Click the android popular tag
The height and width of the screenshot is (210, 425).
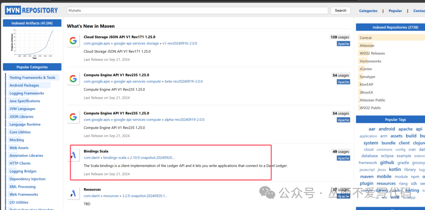[x=387, y=129]
